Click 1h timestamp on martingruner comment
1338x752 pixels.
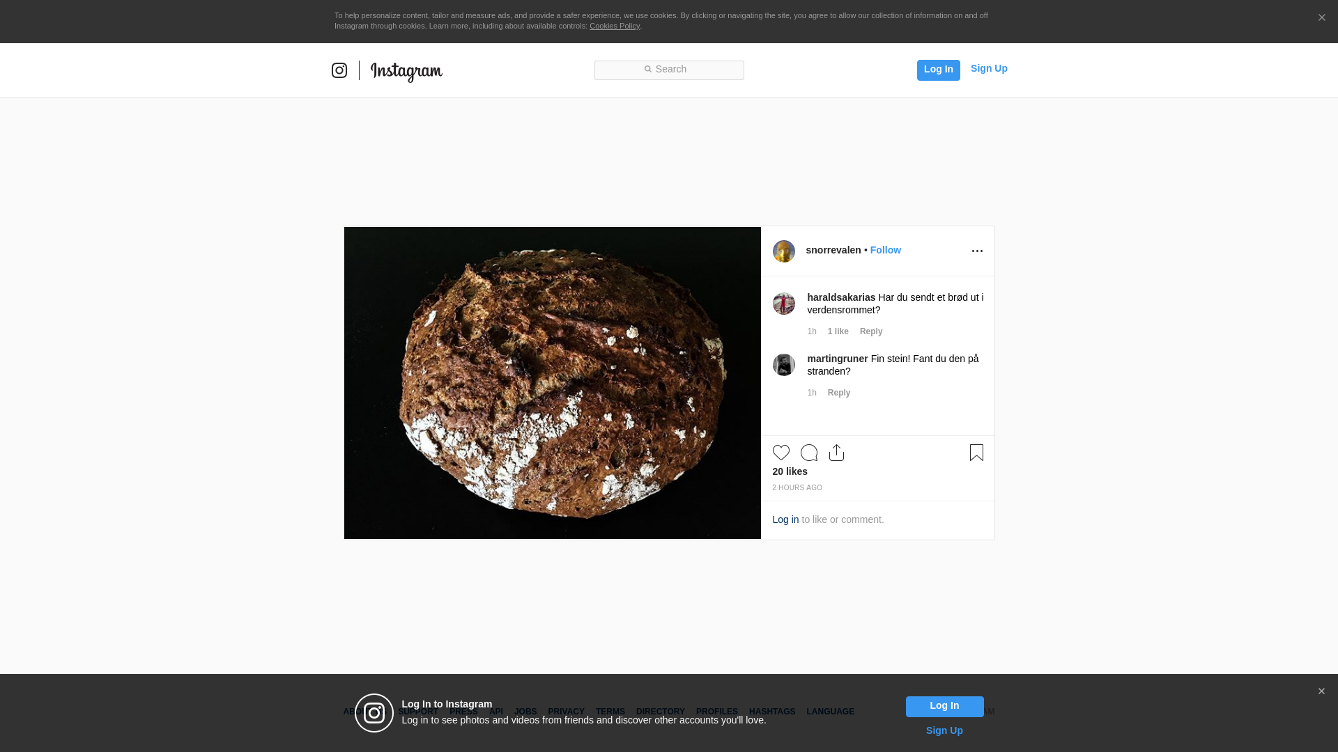(812, 393)
